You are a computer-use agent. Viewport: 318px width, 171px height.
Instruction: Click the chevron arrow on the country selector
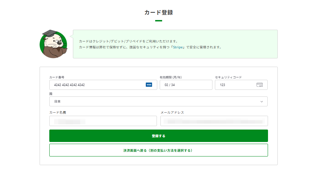(x=261, y=101)
